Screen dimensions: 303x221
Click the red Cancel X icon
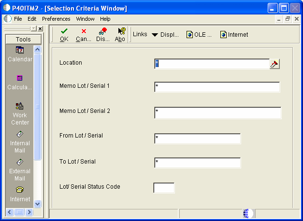click(x=84, y=31)
